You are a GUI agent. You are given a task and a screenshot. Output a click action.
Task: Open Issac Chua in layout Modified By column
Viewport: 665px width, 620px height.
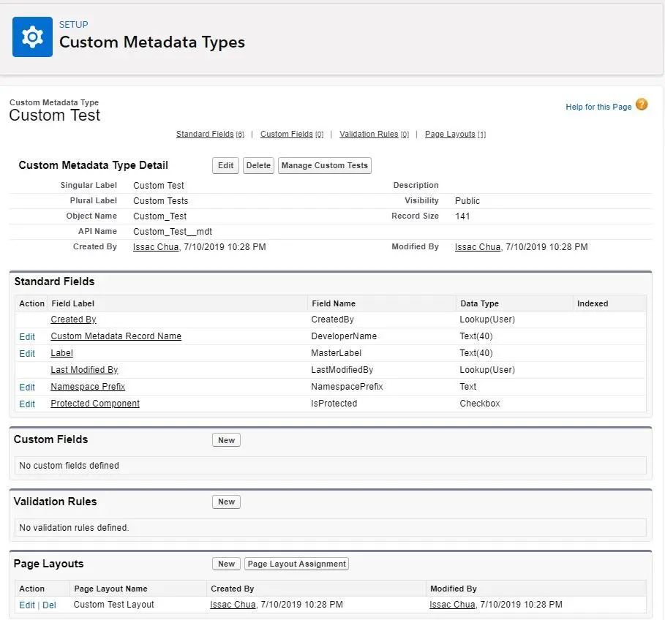452,605
